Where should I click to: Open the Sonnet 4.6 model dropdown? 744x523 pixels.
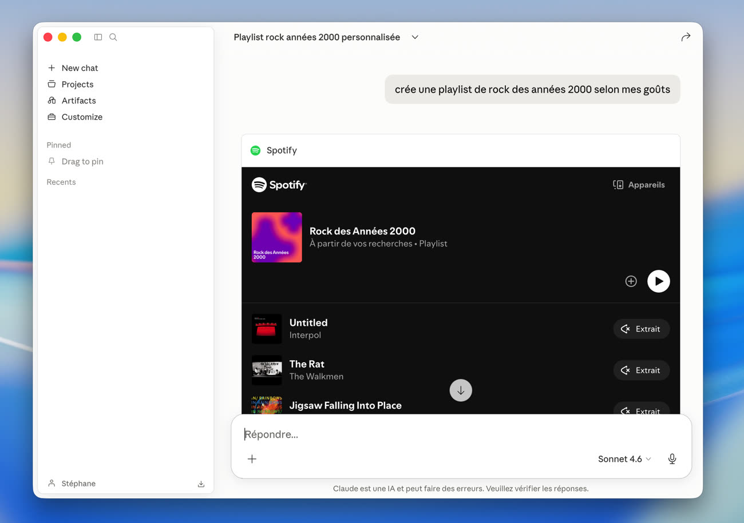point(624,459)
